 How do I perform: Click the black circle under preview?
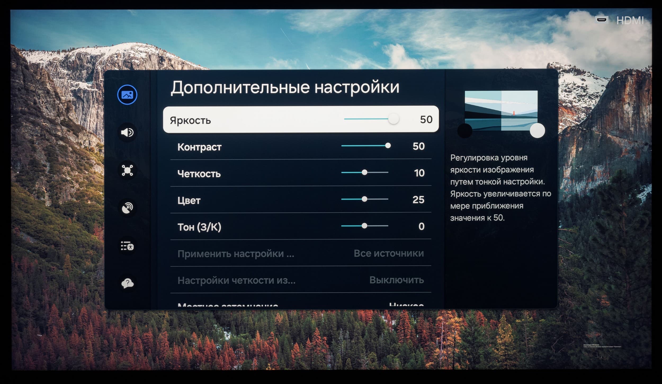(465, 131)
